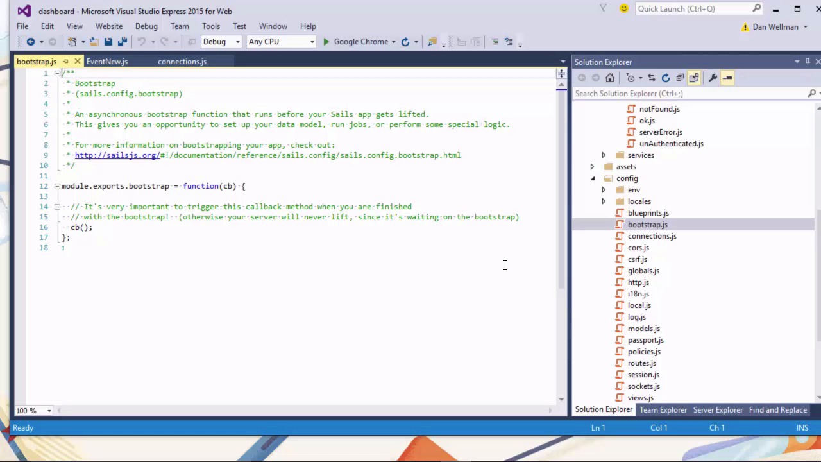Select connections.js in Solution Explorer
Screen dimensions: 821x462
click(652, 236)
